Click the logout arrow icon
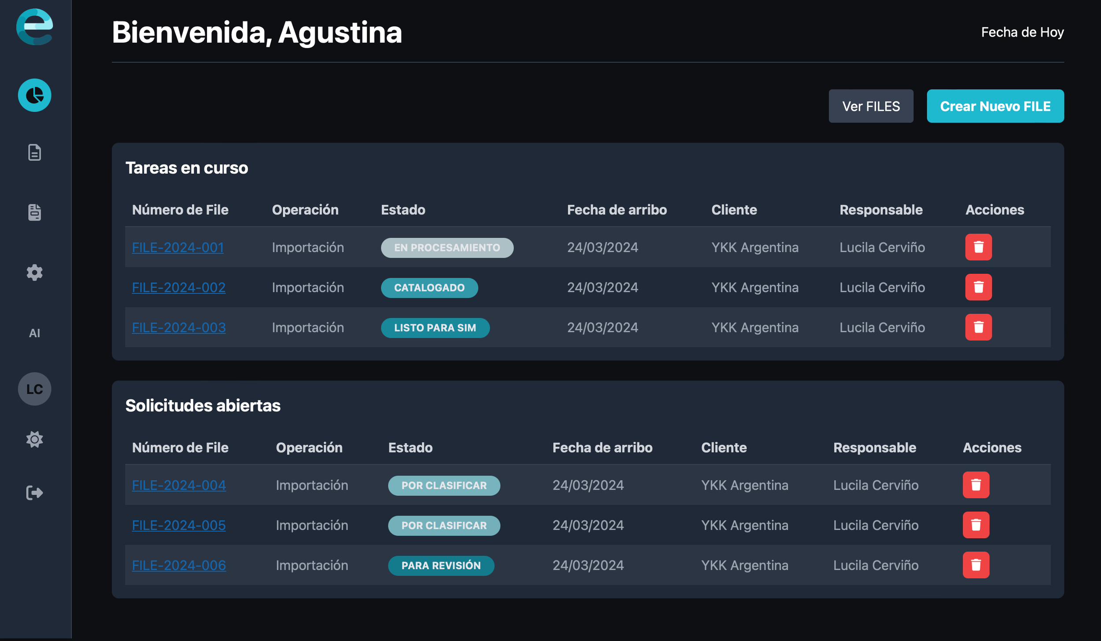 (x=34, y=492)
